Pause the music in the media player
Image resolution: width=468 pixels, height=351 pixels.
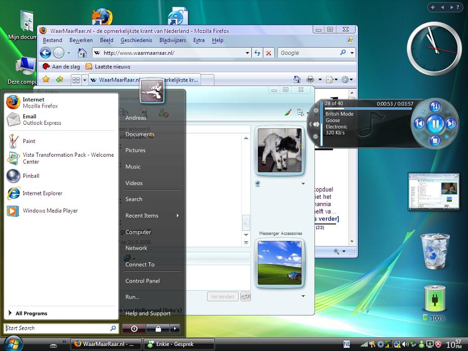coord(435,123)
